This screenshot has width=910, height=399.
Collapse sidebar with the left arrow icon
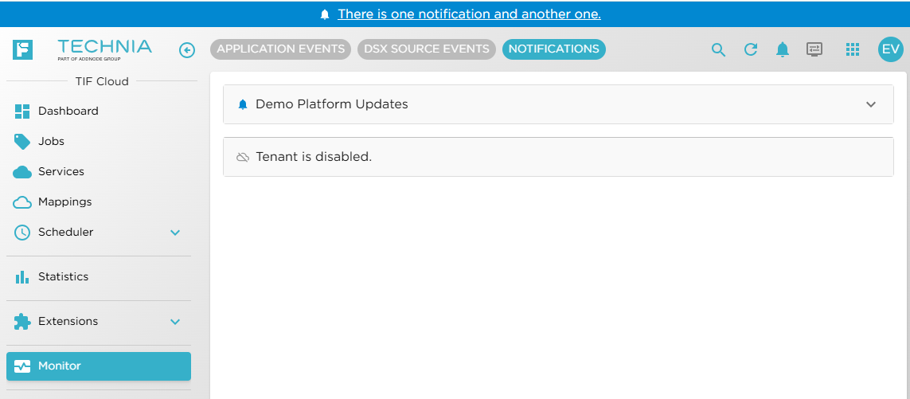(x=187, y=50)
